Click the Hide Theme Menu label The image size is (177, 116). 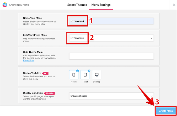click(33, 52)
